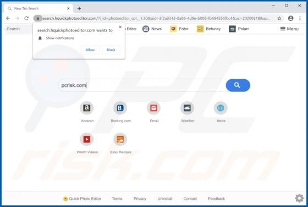Open page settings via gear icon

(299, 198)
